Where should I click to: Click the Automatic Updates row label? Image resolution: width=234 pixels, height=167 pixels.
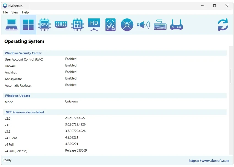(x=18, y=86)
